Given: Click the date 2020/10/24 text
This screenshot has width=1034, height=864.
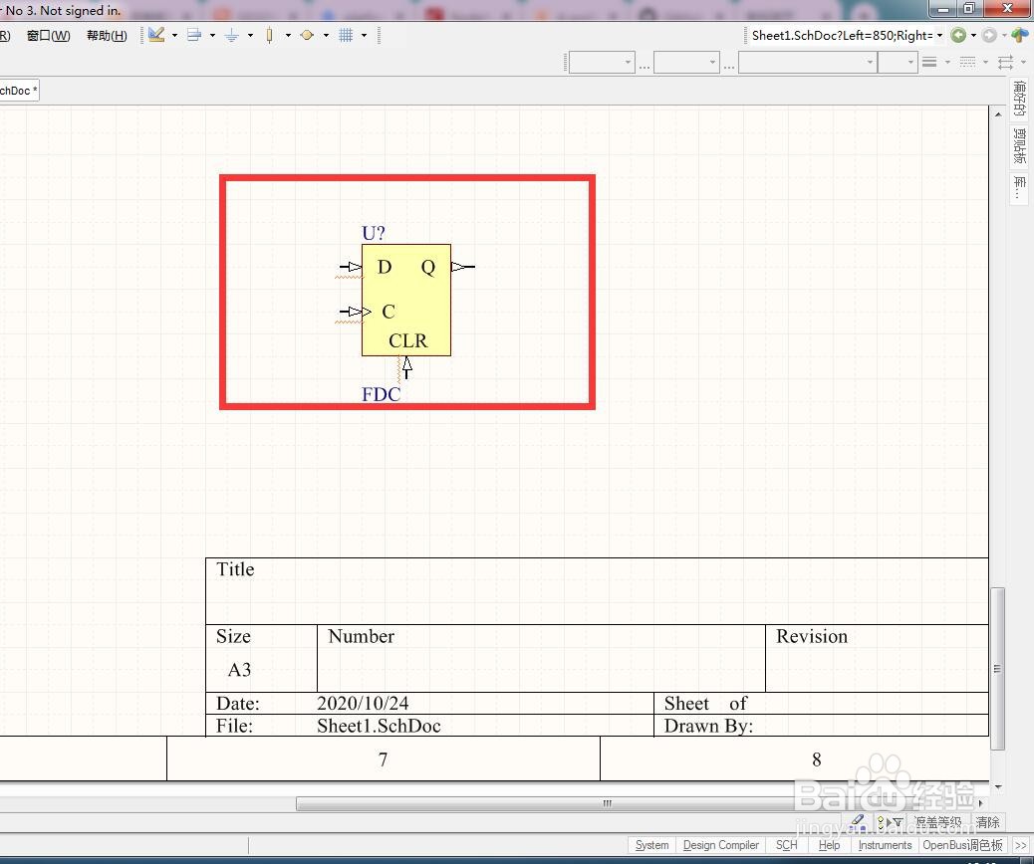Looking at the screenshot, I should pyautogui.click(x=363, y=703).
